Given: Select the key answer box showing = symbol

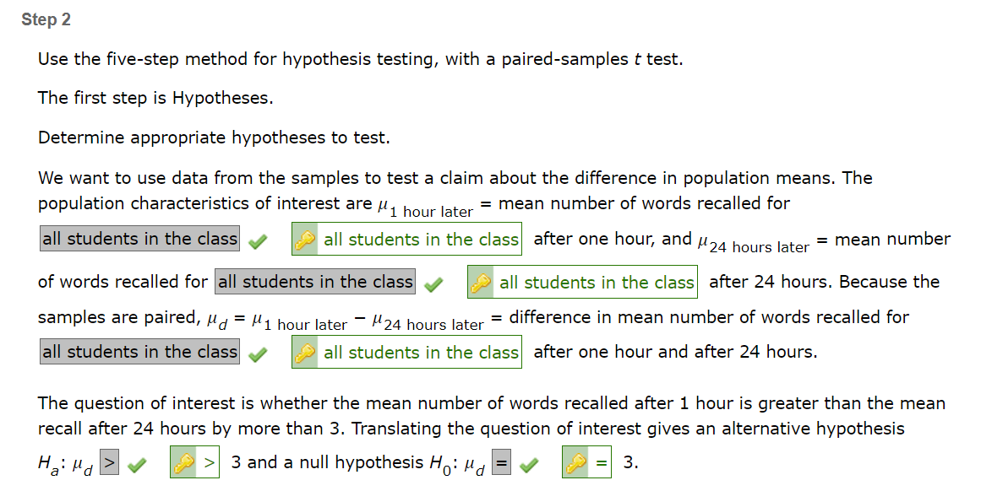Looking at the screenshot, I should point(601,461).
